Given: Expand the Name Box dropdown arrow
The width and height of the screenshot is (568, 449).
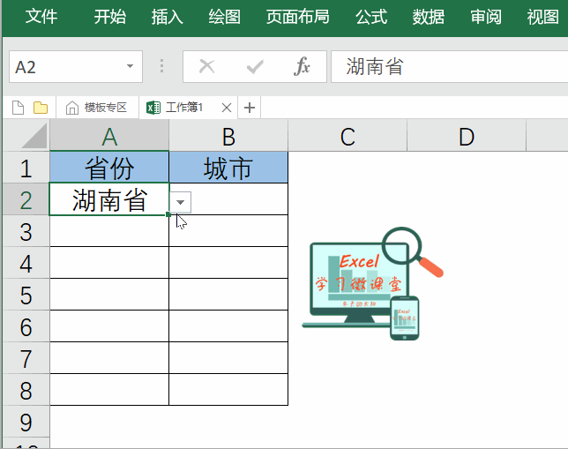Looking at the screenshot, I should (x=130, y=67).
